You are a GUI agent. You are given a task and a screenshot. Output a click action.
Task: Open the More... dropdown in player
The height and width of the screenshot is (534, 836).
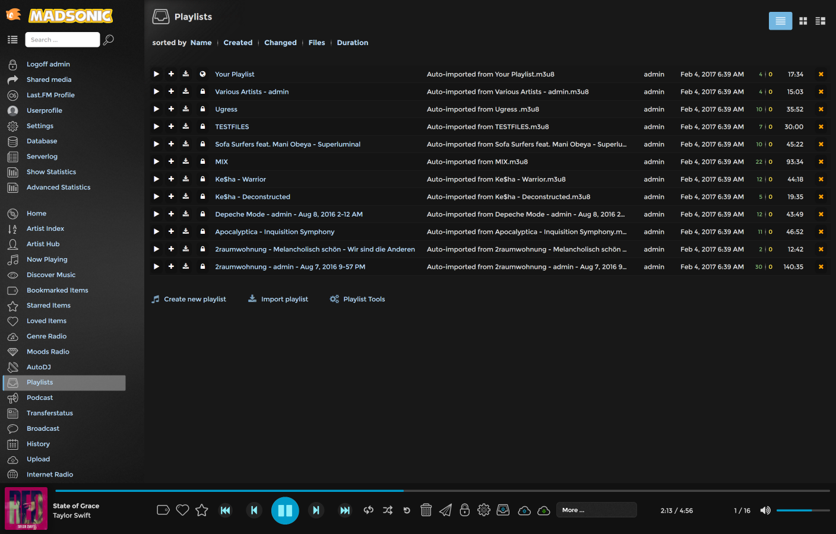596,510
